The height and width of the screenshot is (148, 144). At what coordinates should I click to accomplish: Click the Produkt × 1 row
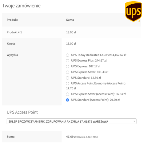71,32
